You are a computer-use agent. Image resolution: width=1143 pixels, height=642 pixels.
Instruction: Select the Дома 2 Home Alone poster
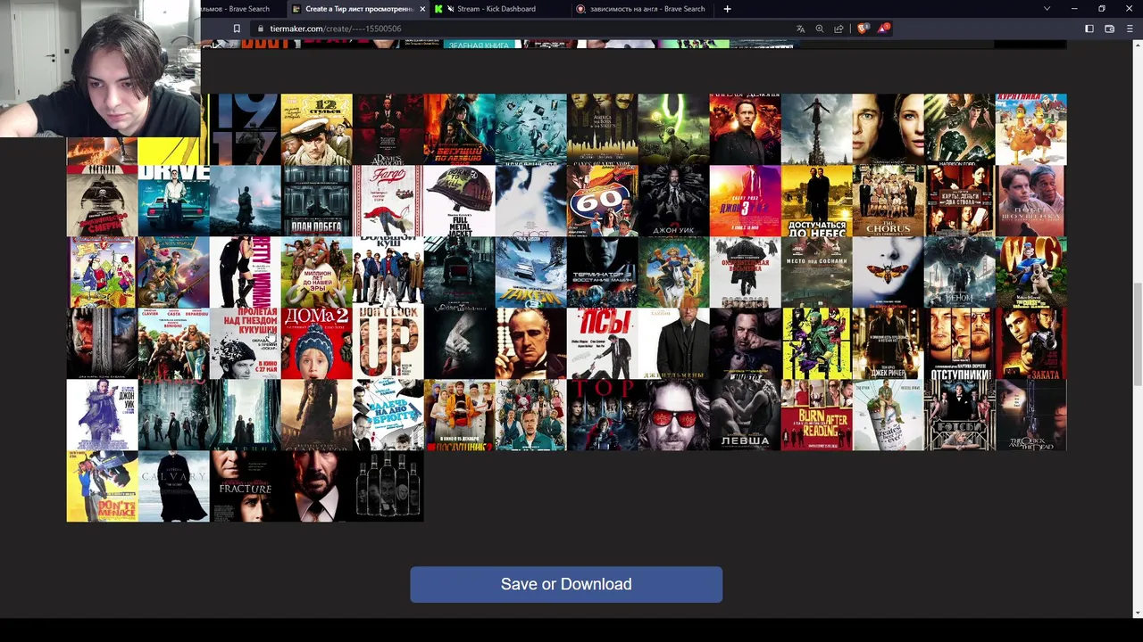point(316,343)
